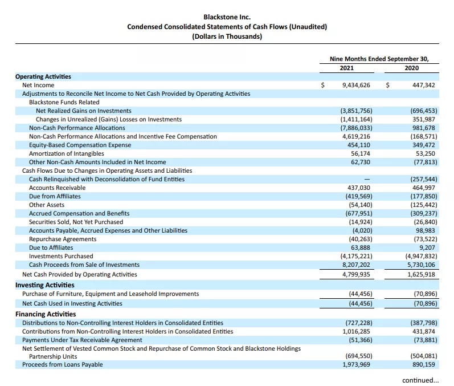This screenshot has width=454, height=386.
Task: Click the 53,250 amortization value
Action: (x=426, y=153)
